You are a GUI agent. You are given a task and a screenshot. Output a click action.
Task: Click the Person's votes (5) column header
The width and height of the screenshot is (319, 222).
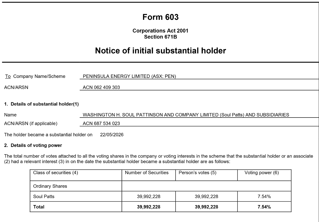(207, 175)
